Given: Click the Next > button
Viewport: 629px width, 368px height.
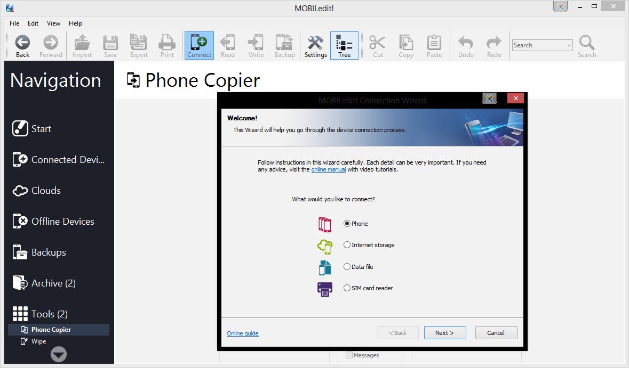Looking at the screenshot, I should coord(445,333).
